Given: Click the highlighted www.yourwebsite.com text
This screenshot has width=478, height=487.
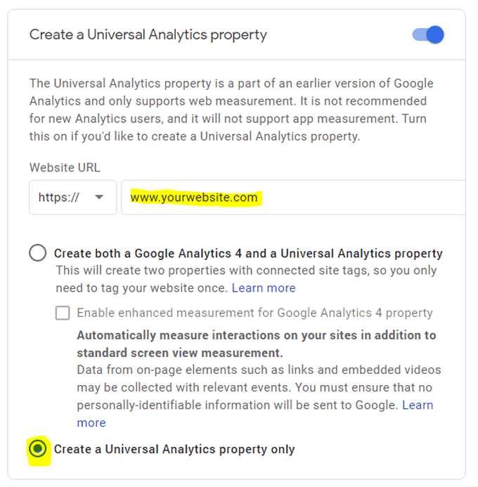Looking at the screenshot, I should [194, 197].
